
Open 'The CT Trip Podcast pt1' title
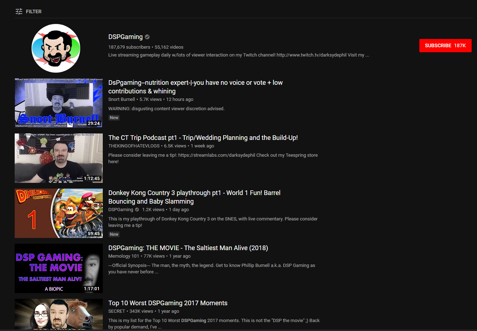pos(203,138)
